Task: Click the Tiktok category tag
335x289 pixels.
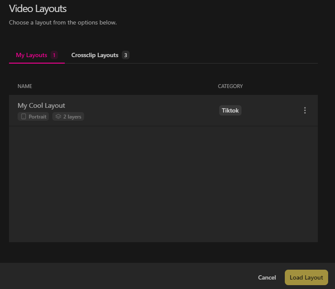Action: 230,110
